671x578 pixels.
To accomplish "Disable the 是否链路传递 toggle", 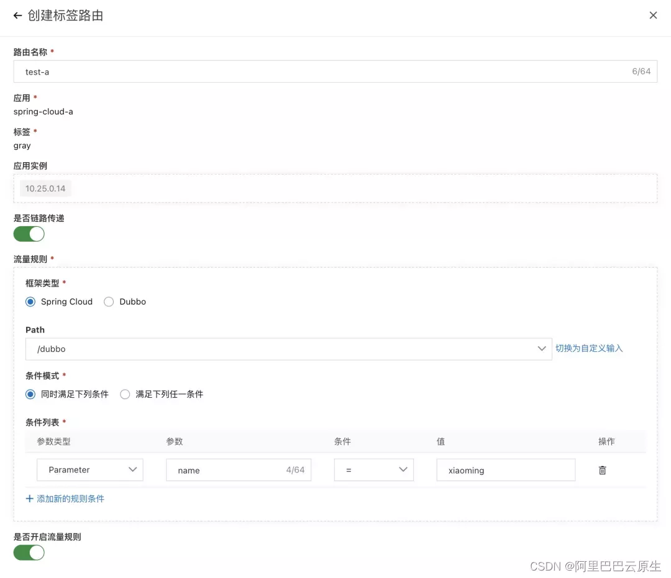I will (x=29, y=234).
